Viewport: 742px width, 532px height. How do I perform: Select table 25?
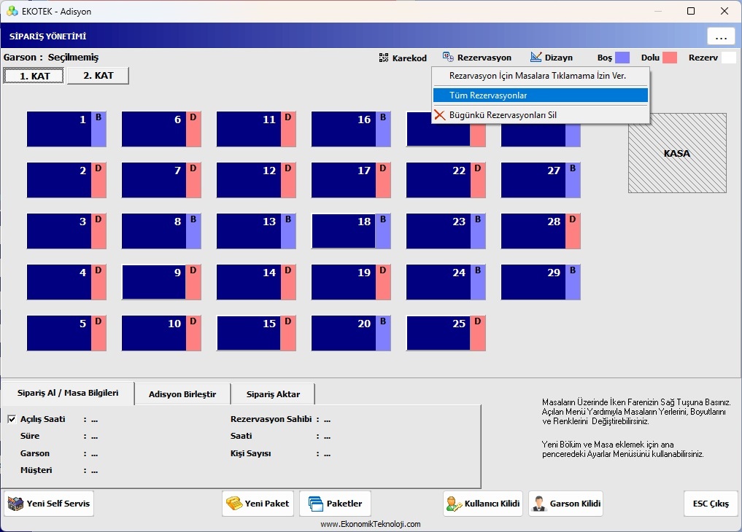[446, 333]
